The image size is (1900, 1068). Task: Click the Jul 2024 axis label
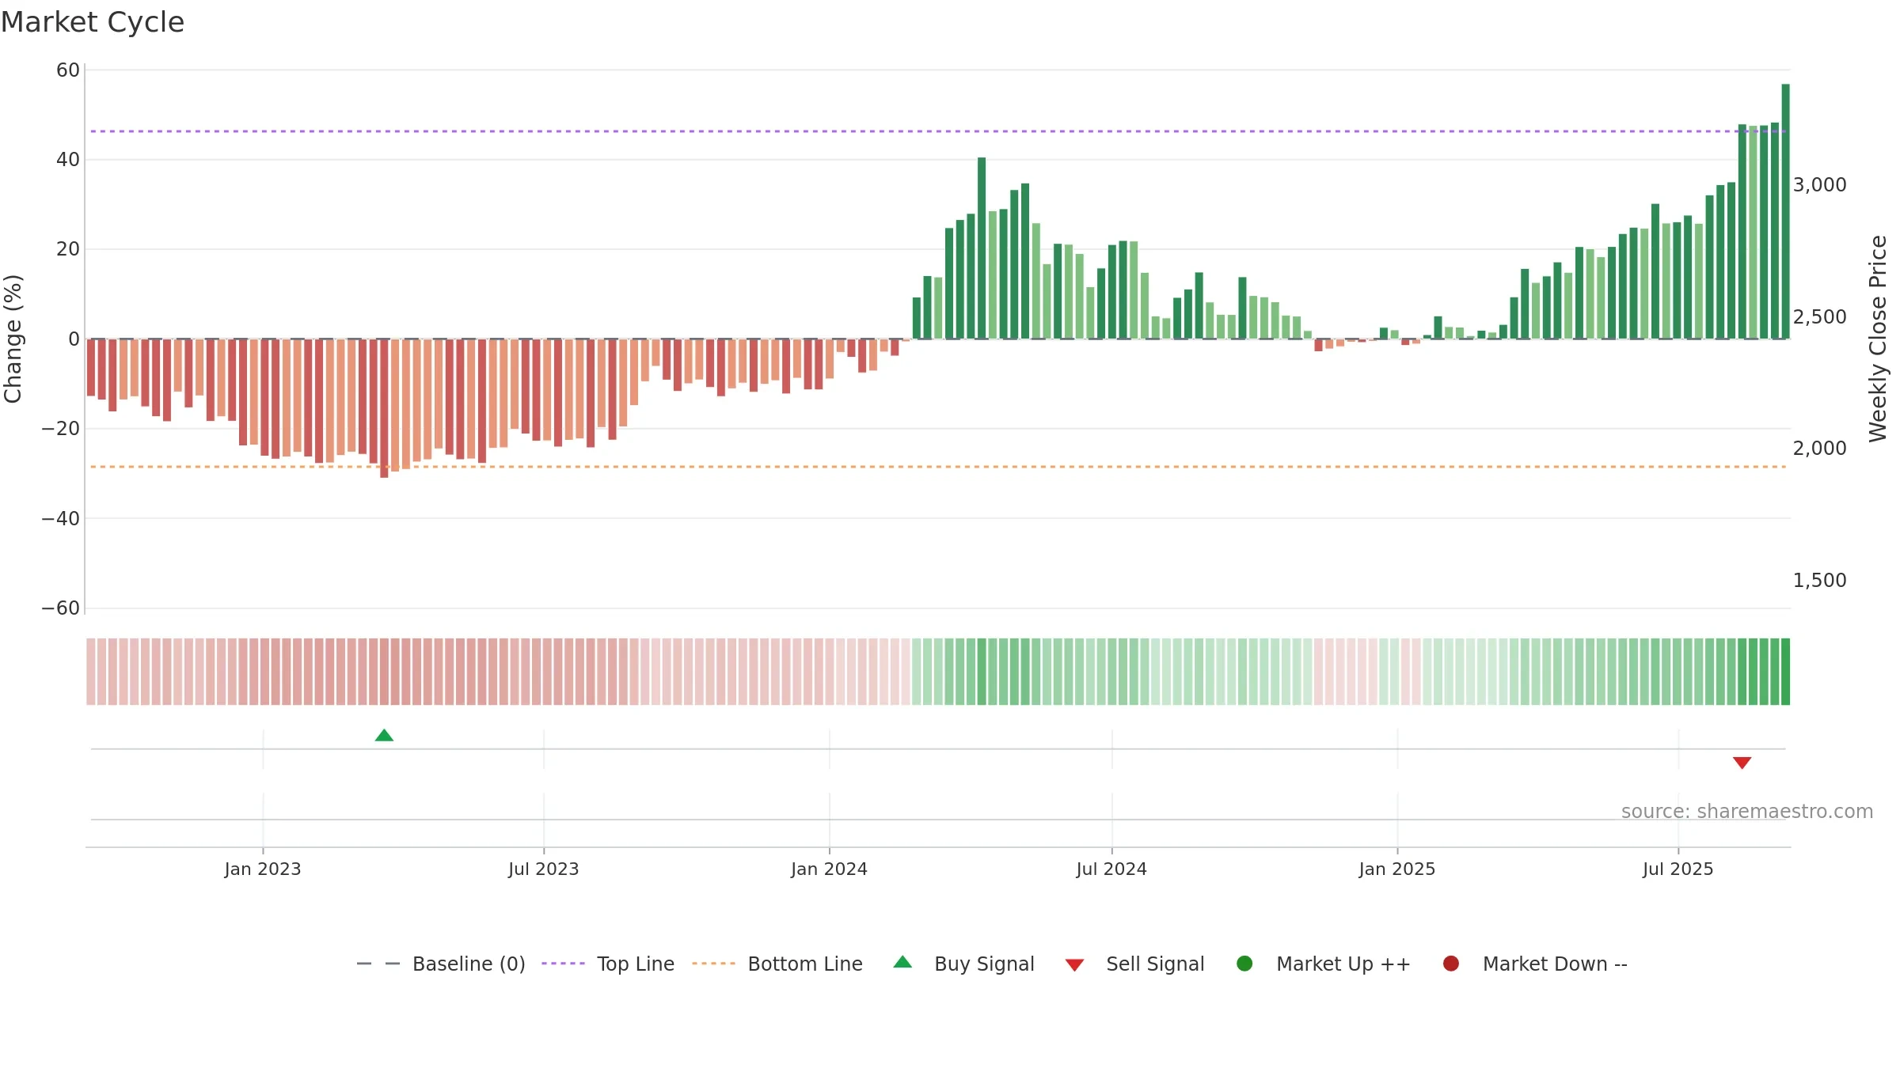1111,869
